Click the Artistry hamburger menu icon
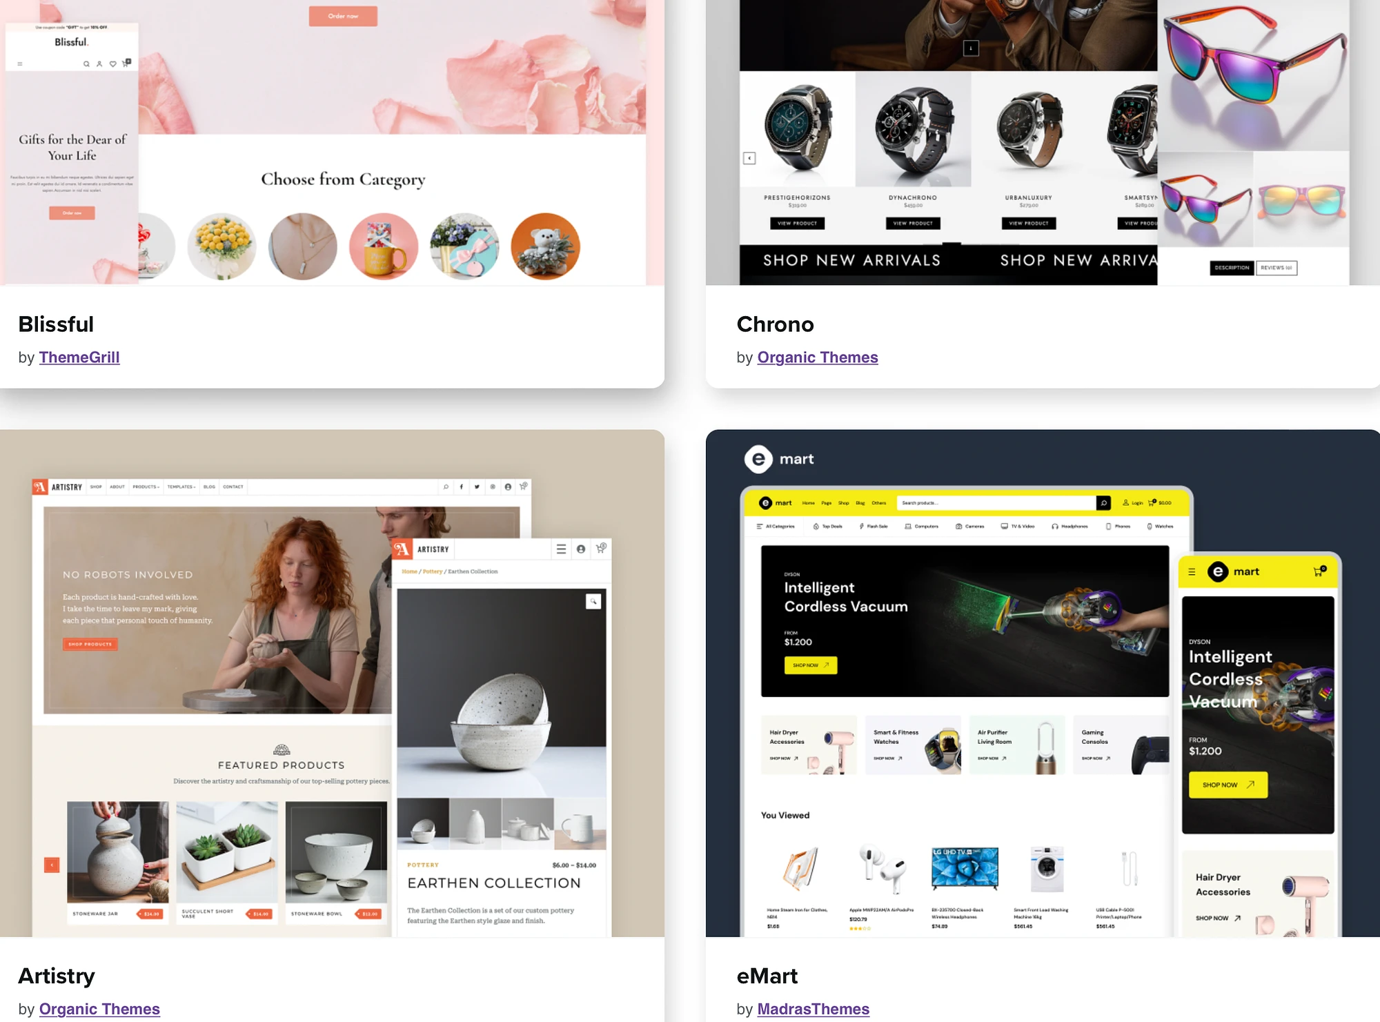This screenshot has width=1380, height=1022. tap(562, 549)
